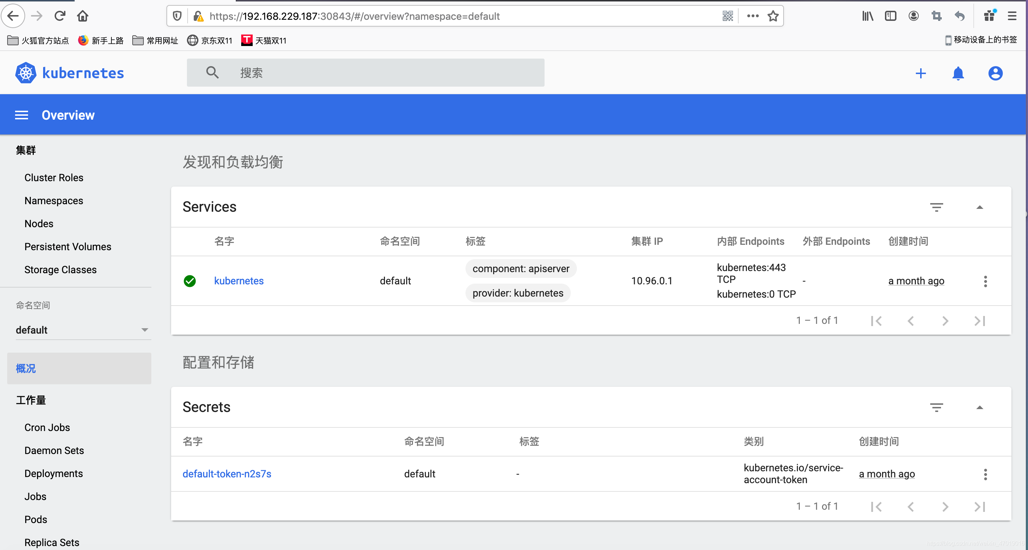Open the user account avatar icon
The image size is (1028, 550).
pyautogui.click(x=995, y=73)
